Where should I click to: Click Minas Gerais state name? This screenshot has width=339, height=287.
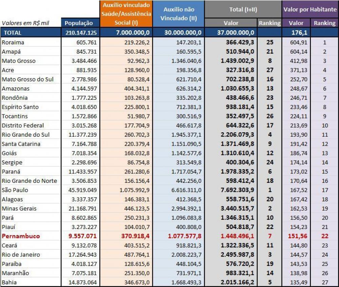[x=19, y=209]
